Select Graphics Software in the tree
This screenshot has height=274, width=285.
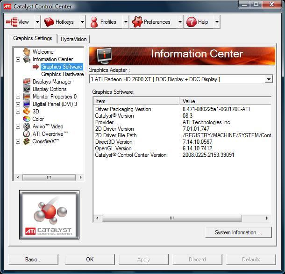(x=62, y=67)
